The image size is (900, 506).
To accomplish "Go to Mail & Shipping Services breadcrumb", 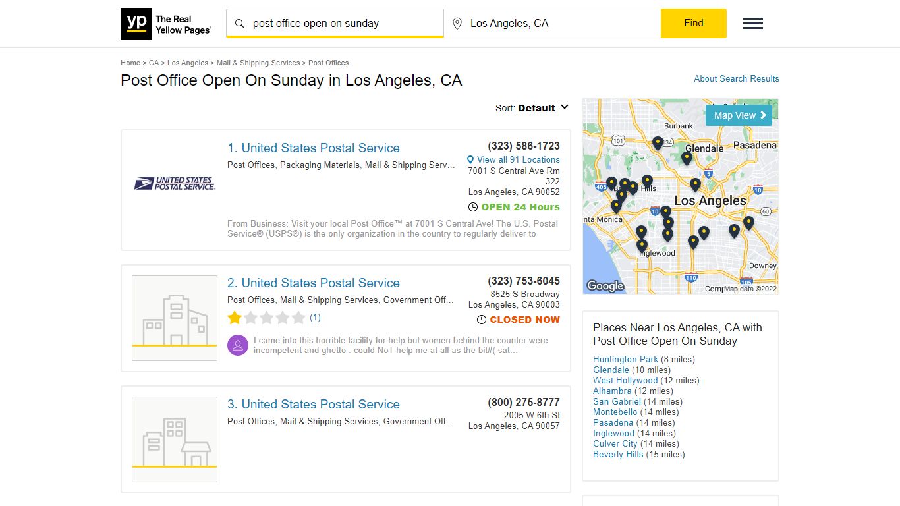I will coord(258,63).
